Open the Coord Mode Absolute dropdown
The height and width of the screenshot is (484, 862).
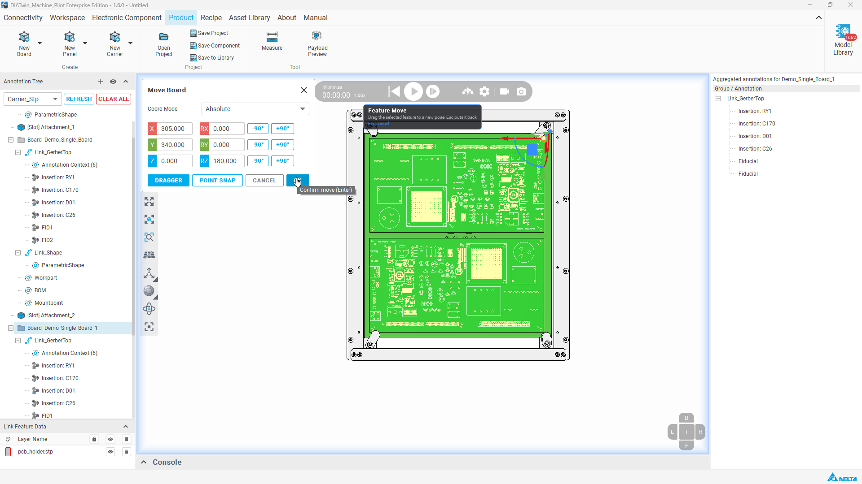pyautogui.click(x=255, y=109)
